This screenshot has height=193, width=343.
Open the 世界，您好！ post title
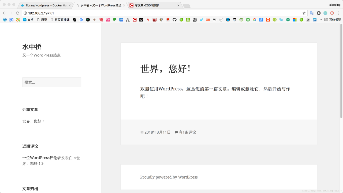pyautogui.click(x=166, y=69)
